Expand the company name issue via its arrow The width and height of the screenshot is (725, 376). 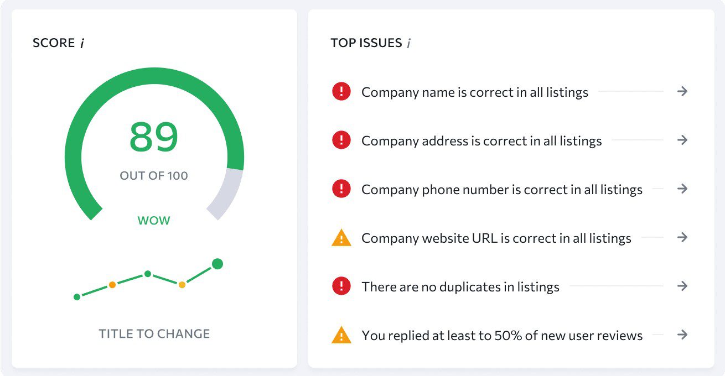coord(682,92)
